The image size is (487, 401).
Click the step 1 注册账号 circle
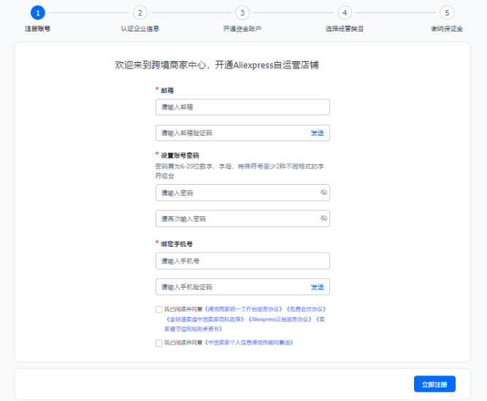[38, 12]
